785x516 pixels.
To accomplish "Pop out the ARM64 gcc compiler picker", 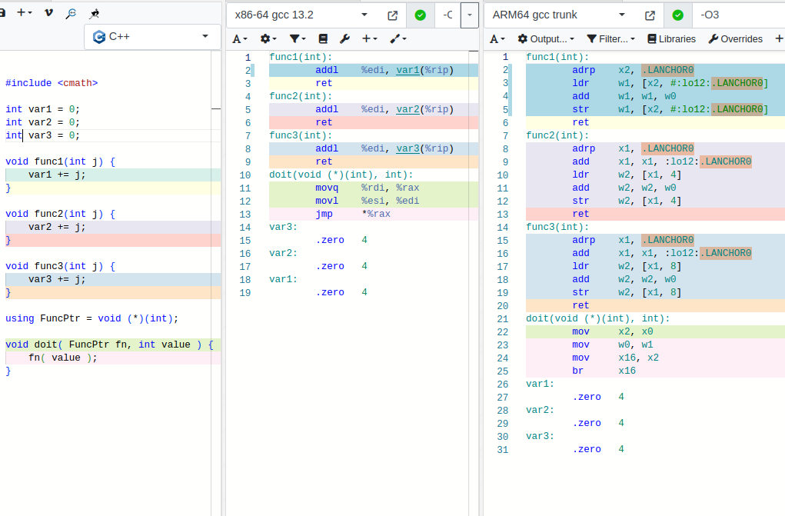I will (650, 15).
